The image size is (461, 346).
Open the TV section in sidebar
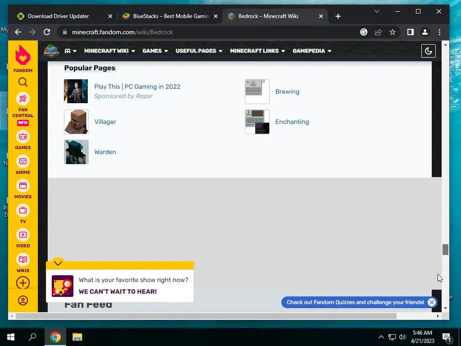pos(23,214)
